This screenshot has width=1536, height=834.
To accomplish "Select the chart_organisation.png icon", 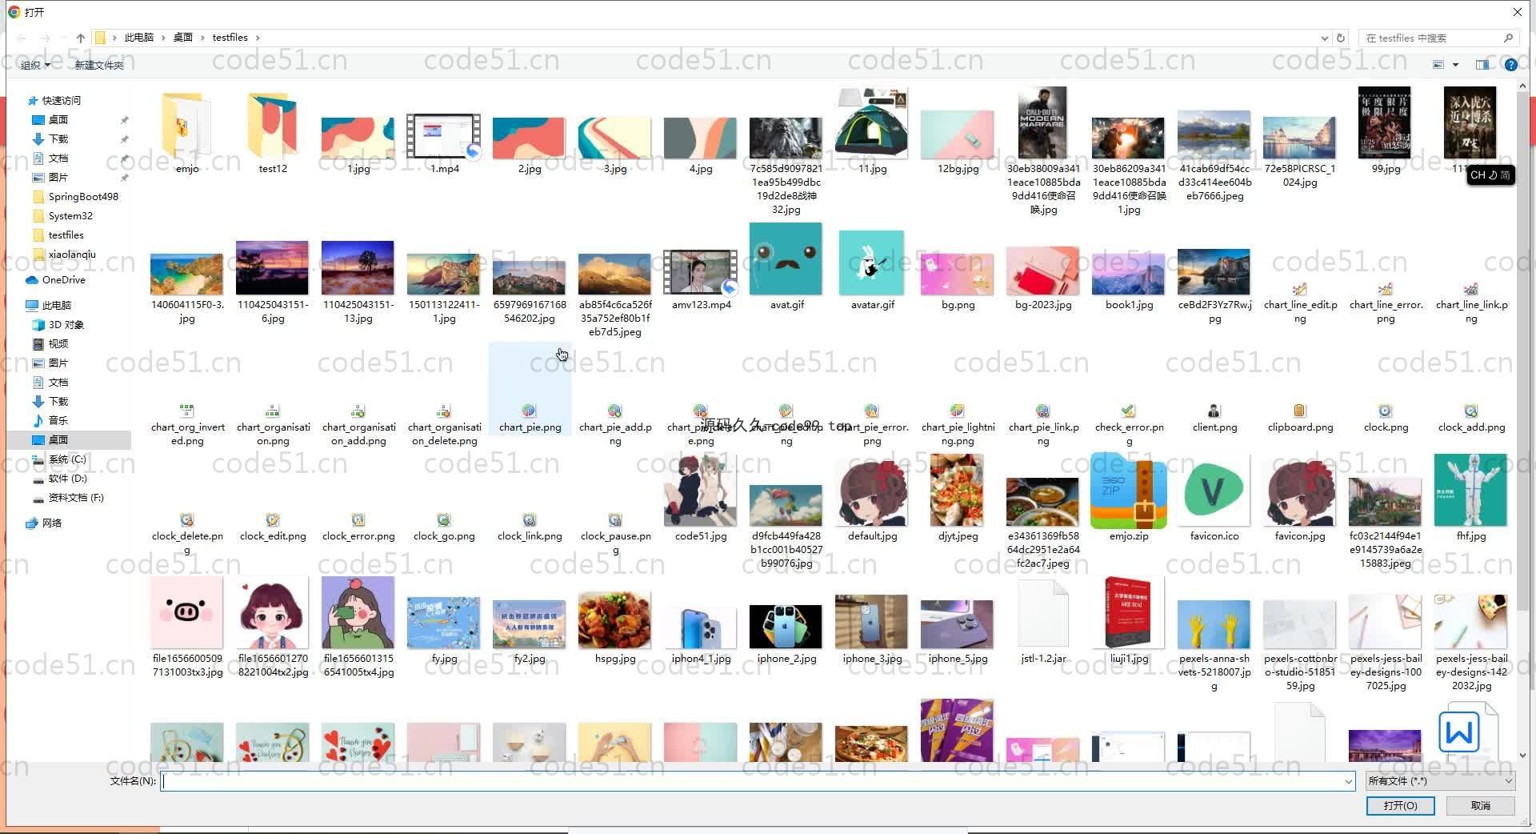I will click(273, 411).
